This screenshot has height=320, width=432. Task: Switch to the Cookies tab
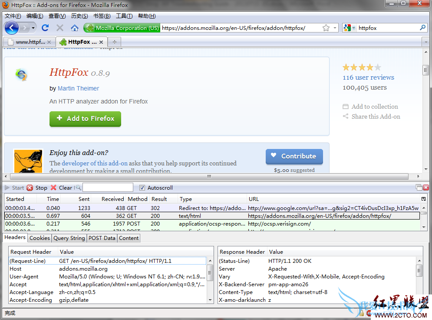coord(40,238)
